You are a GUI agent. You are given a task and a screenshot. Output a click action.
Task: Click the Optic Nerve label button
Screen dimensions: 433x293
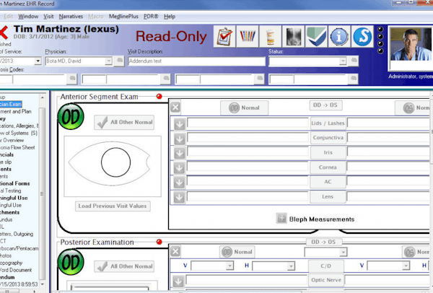click(x=326, y=280)
